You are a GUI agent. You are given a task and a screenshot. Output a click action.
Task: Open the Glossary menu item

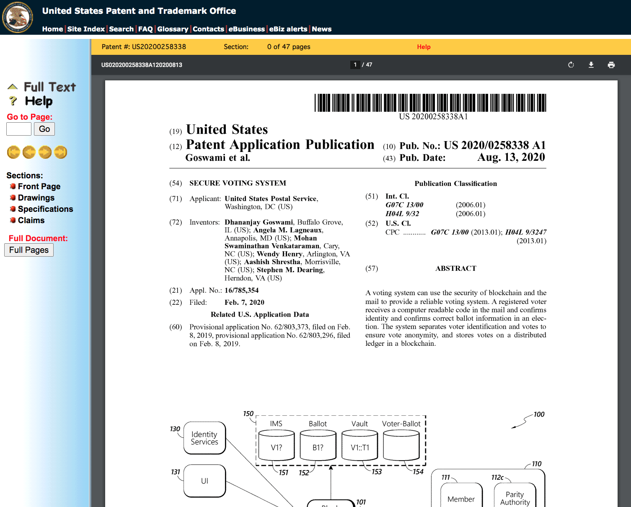click(173, 29)
